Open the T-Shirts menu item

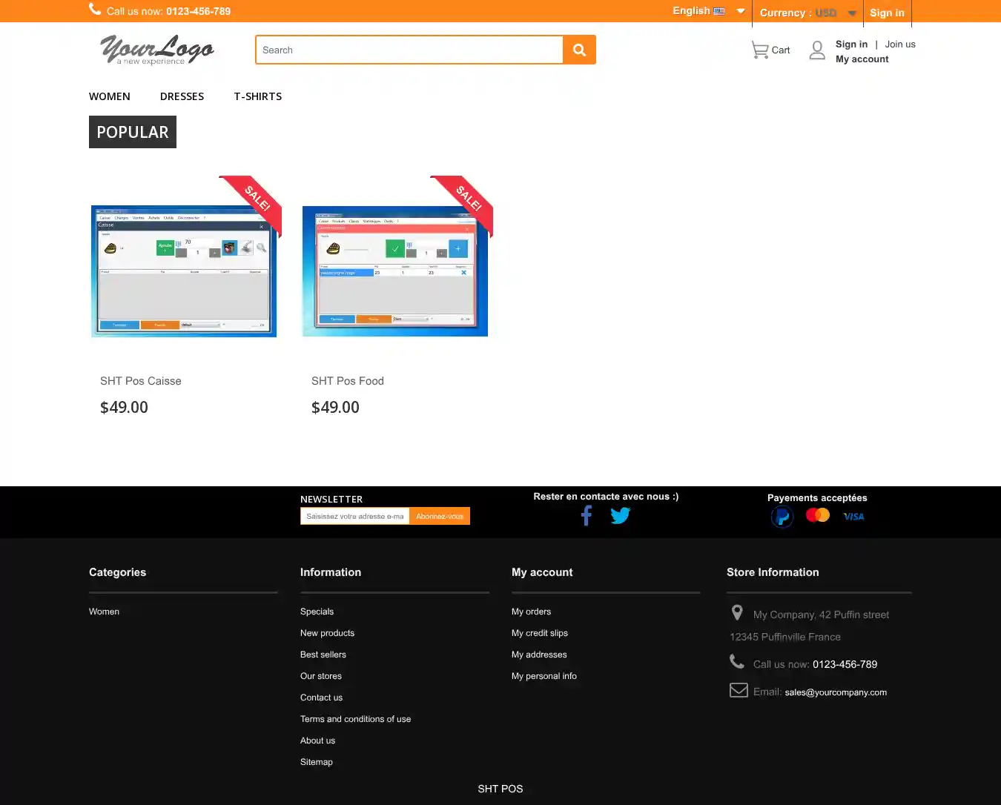tap(258, 96)
